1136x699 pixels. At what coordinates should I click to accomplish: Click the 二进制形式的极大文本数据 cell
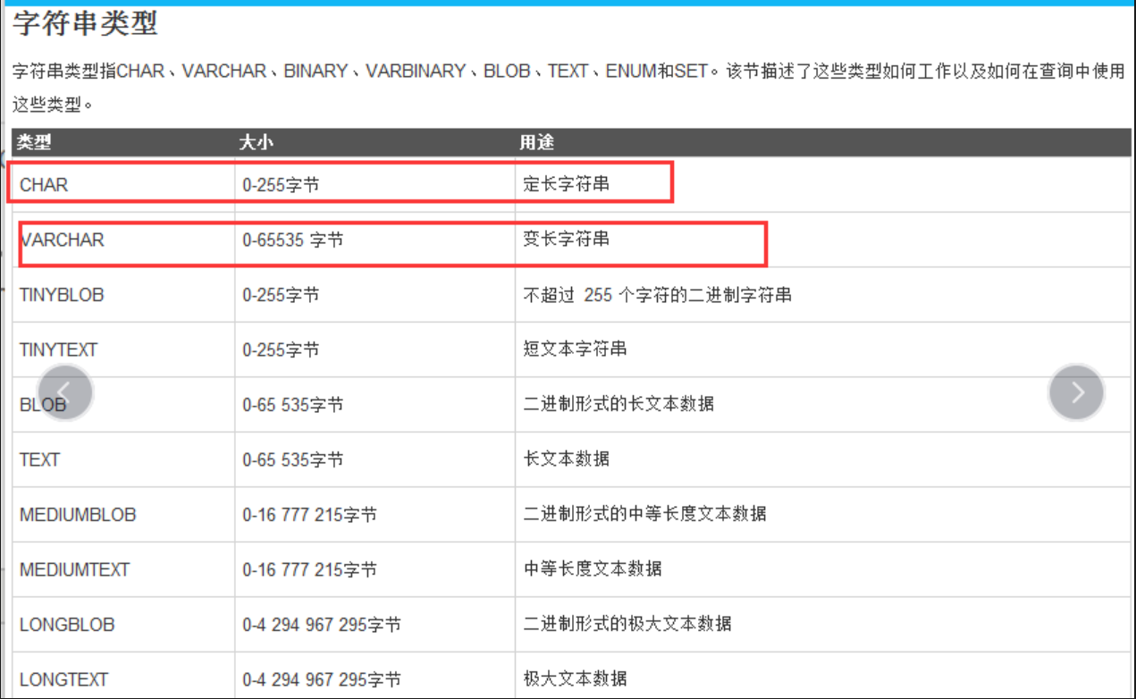(x=823, y=624)
